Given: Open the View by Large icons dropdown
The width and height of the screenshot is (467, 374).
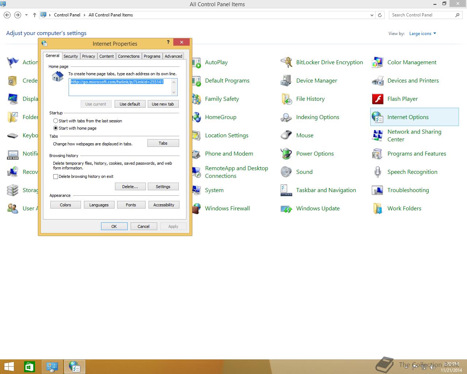Looking at the screenshot, I should [x=422, y=34].
